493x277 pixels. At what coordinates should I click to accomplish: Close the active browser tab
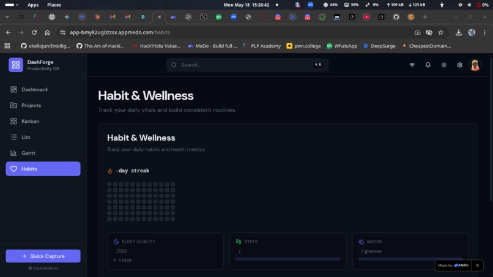(x=160, y=17)
